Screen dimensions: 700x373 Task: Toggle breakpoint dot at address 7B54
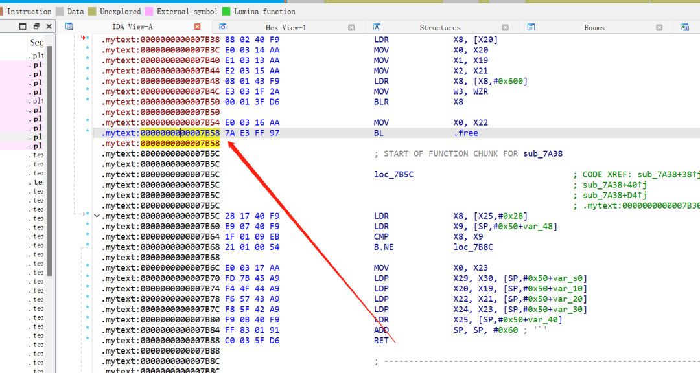tap(87, 120)
